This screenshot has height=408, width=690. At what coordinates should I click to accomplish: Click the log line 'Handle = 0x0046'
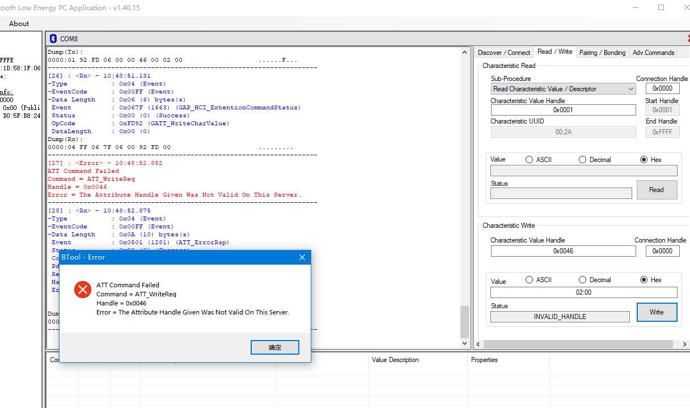77,187
